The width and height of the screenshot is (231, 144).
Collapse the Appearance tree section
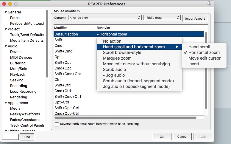pyautogui.click(x=6, y=103)
